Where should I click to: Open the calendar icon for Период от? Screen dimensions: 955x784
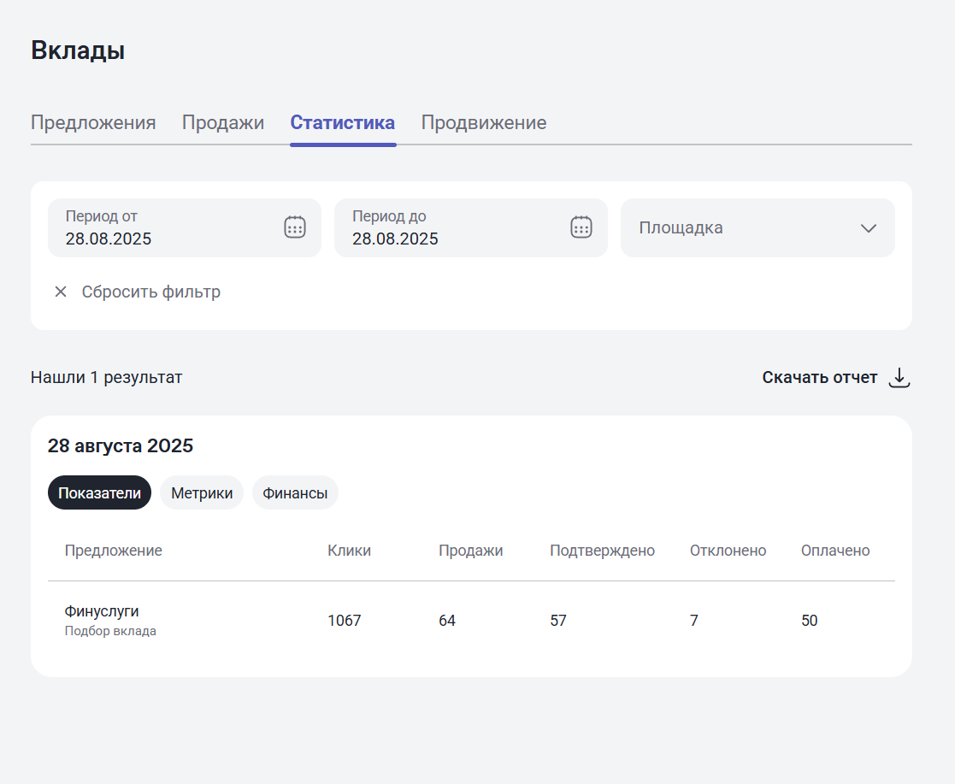[x=294, y=227]
